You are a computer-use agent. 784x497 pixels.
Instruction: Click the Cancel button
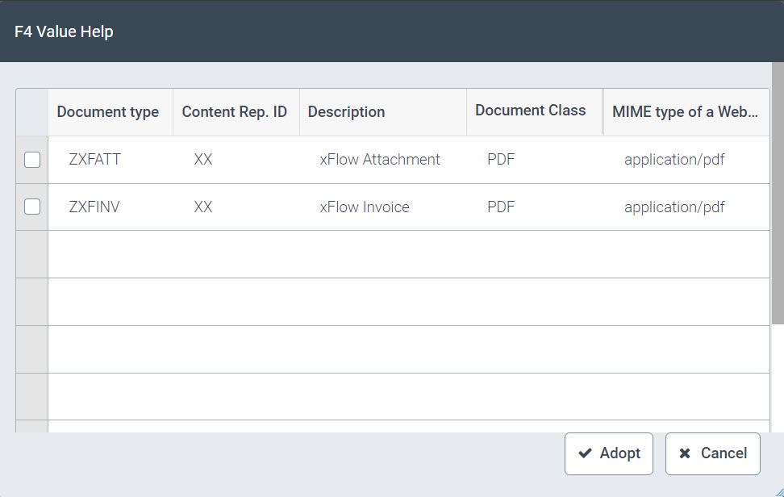point(712,453)
